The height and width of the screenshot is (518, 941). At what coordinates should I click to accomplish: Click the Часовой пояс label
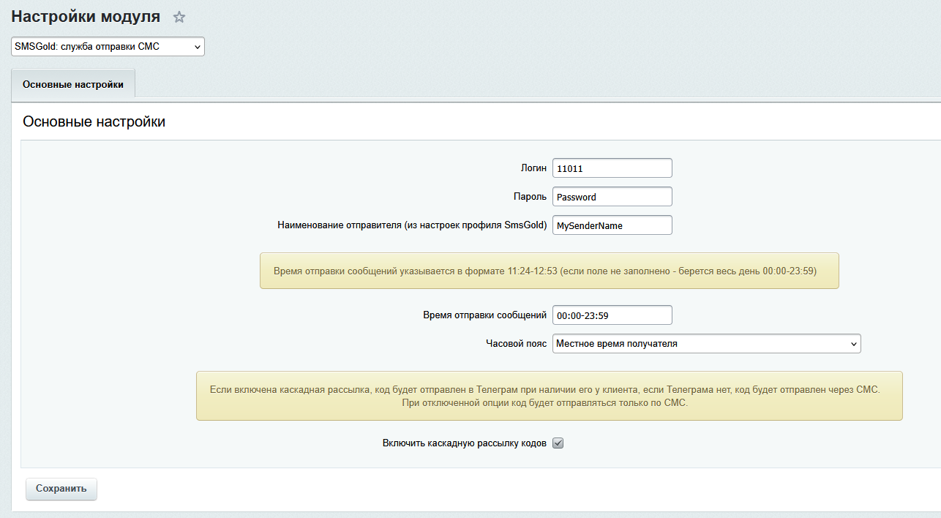[516, 343]
